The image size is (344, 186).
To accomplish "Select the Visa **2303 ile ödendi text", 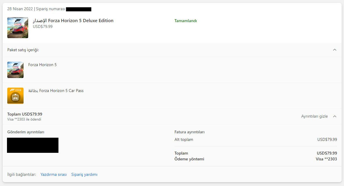I will pyautogui.click(x=24, y=119).
